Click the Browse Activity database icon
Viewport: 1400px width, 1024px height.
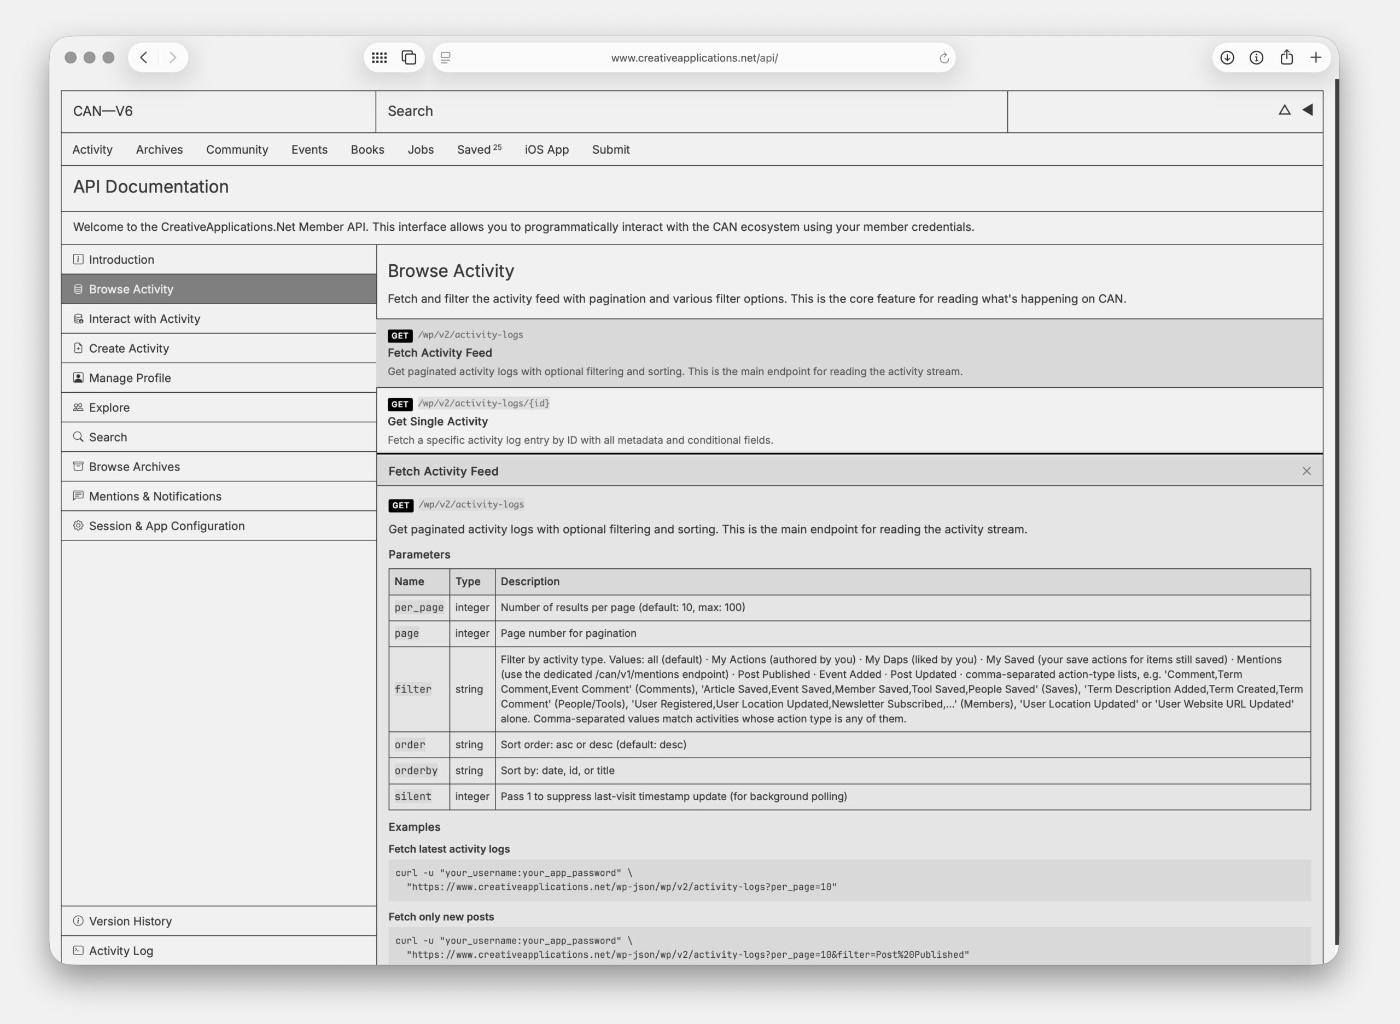pos(78,289)
